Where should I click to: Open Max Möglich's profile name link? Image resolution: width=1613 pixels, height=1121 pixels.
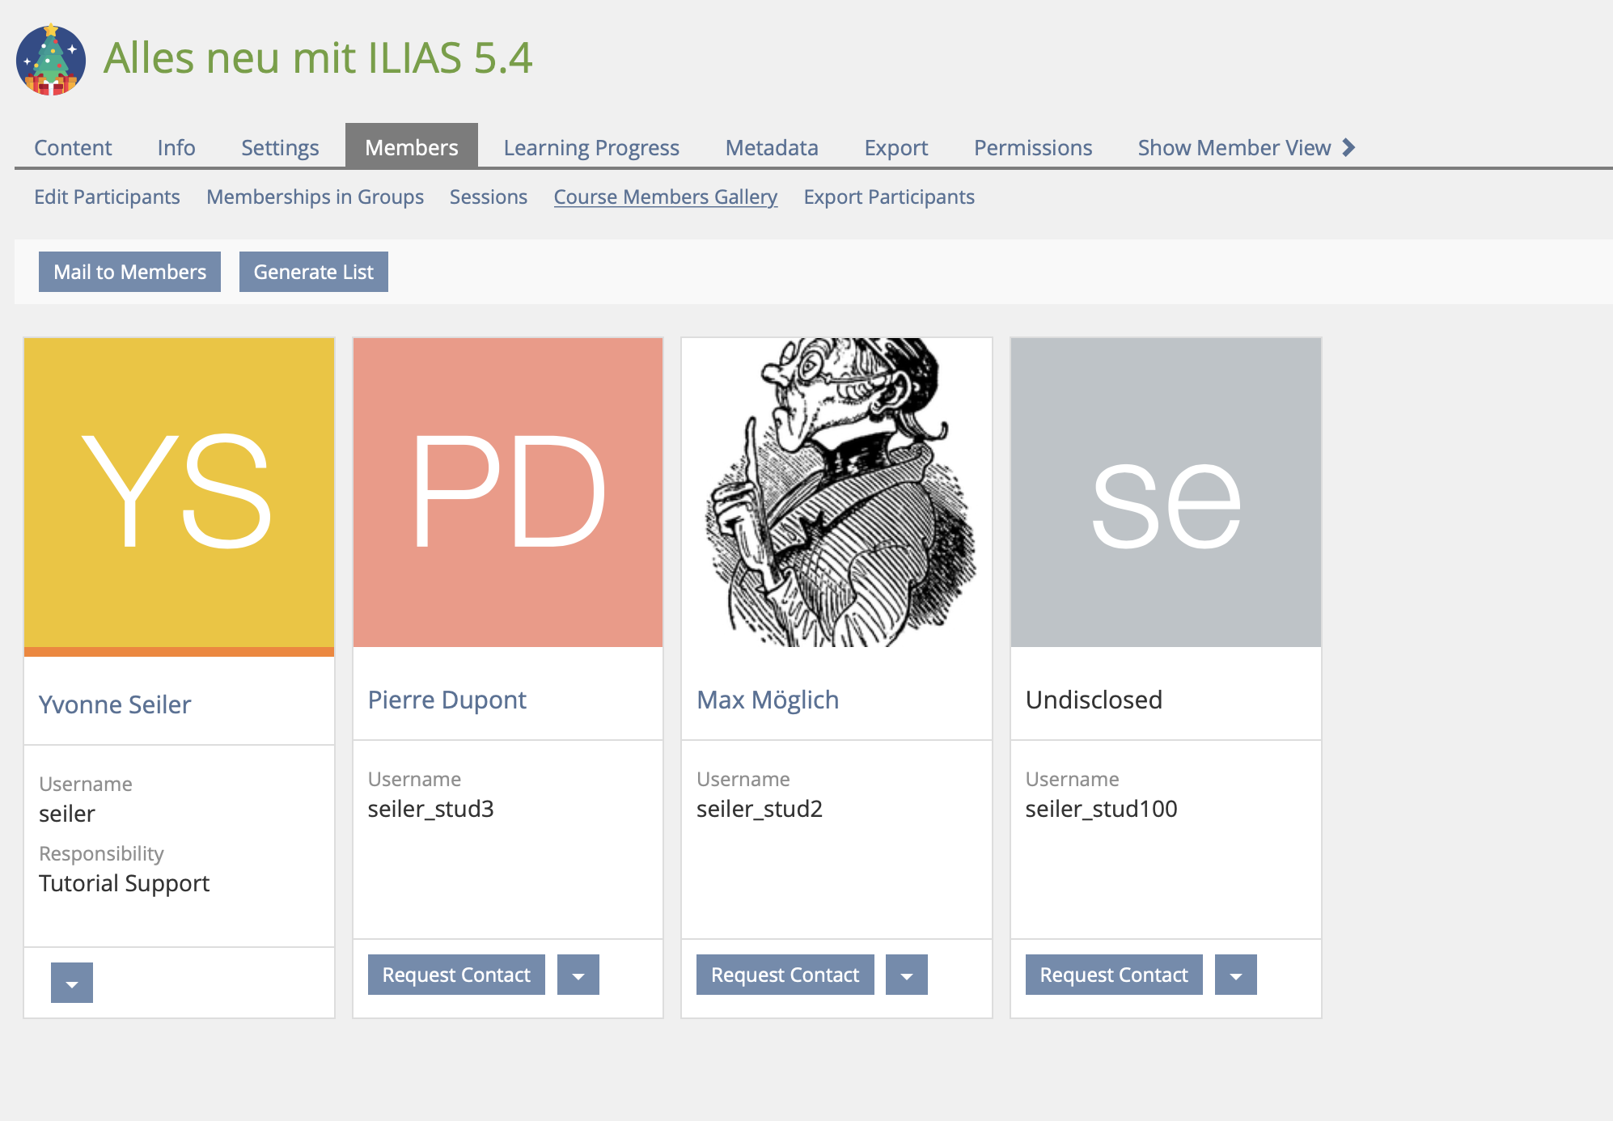coord(768,700)
